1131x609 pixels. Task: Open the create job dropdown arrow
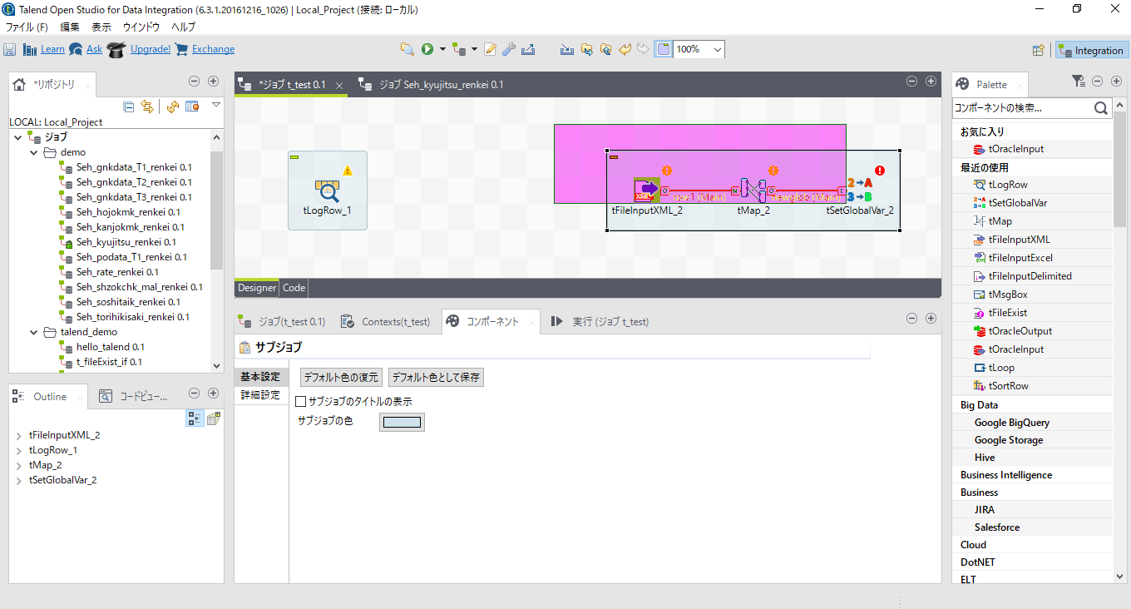(474, 50)
